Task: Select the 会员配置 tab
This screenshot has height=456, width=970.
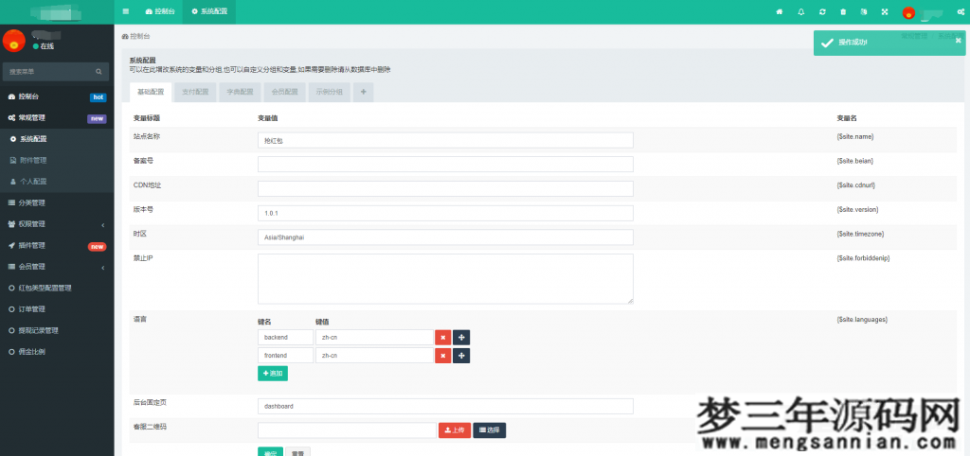Action: click(x=284, y=92)
